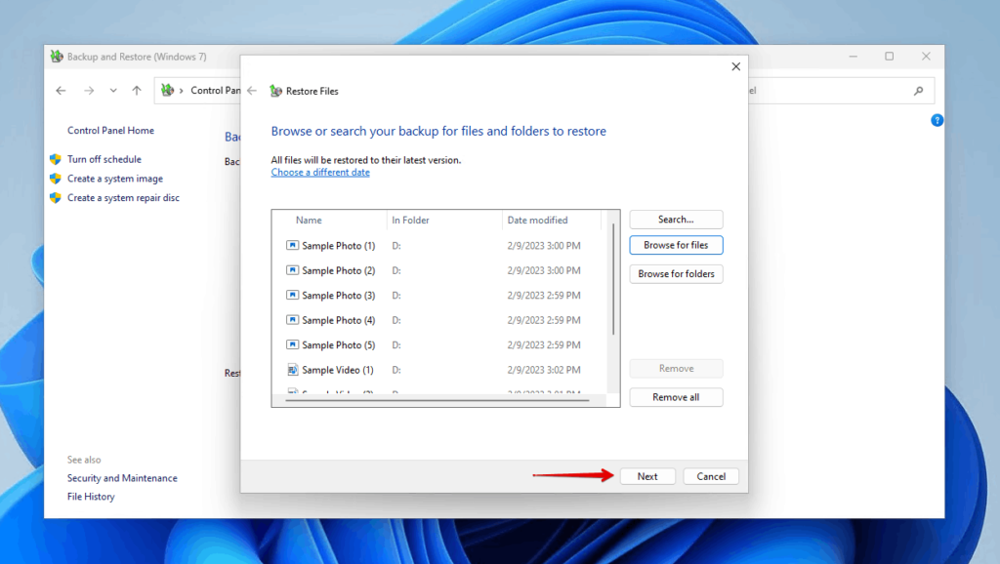Click the Backup and Restore title bar icon

point(56,57)
